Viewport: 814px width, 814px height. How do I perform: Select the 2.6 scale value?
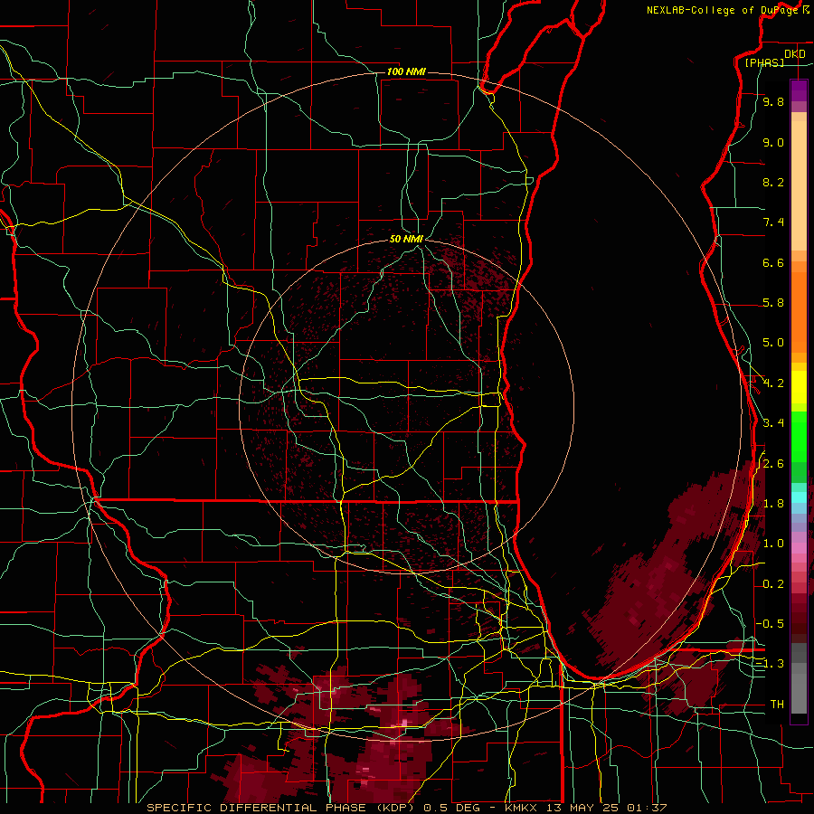(773, 464)
